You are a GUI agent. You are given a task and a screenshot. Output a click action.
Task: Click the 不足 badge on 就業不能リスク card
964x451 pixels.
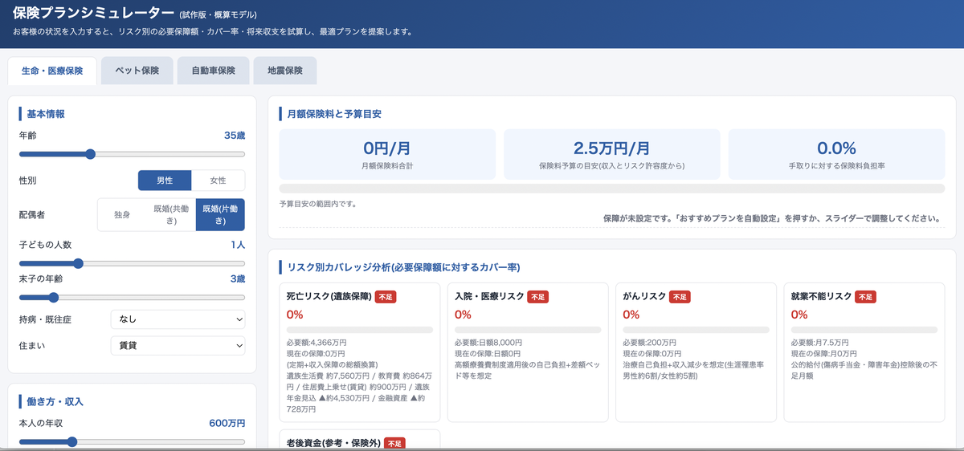coord(866,297)
